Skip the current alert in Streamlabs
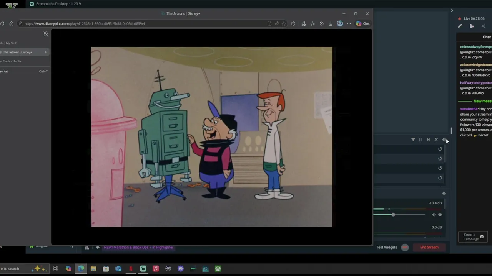492x276 pixels. (428, 140)
